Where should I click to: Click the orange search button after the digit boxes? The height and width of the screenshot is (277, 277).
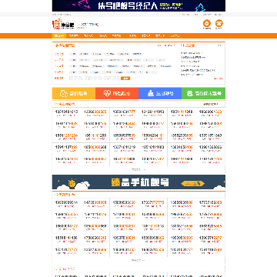tap(125, 78)
